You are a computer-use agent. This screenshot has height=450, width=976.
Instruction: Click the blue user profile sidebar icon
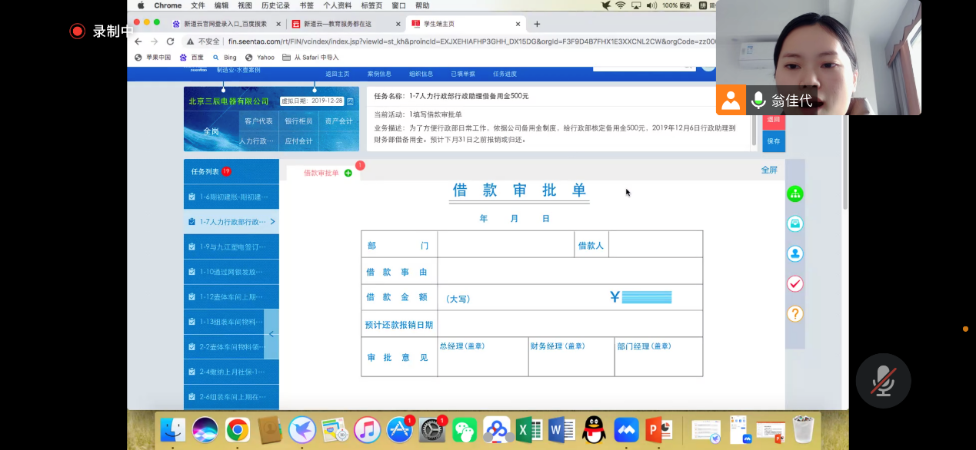coord(794,253)
